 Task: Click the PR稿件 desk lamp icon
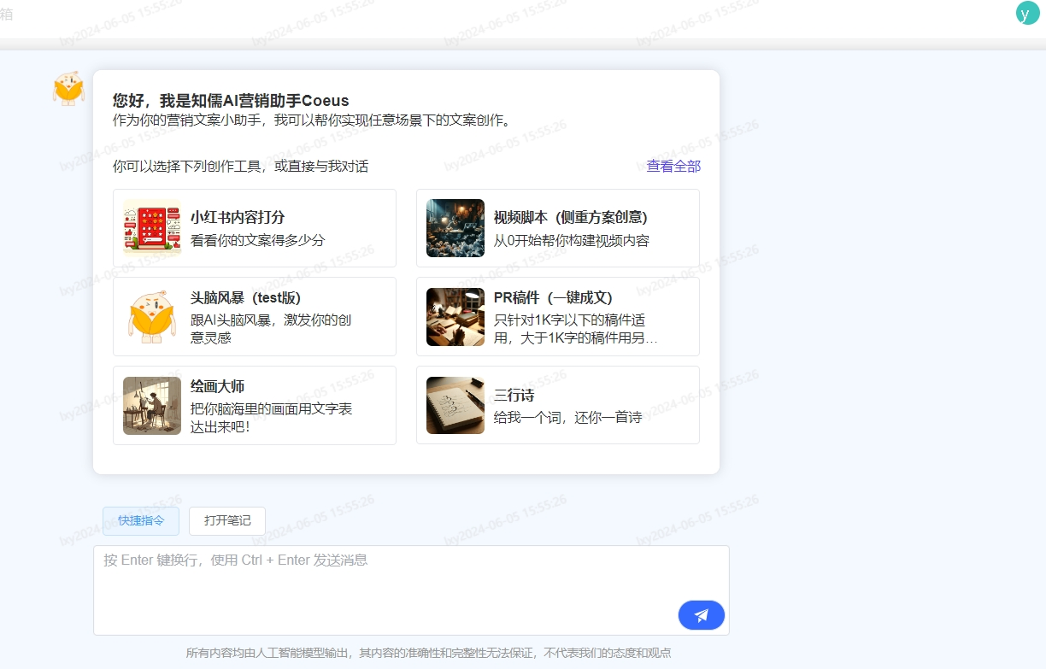point(455,317)
